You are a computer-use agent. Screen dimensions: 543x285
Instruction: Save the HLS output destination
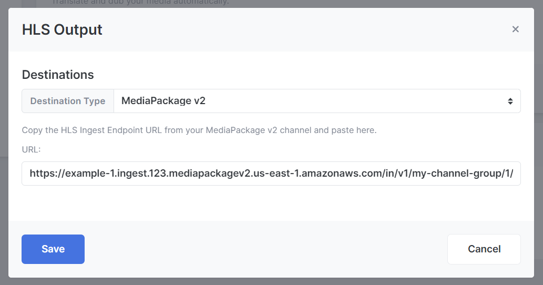pyautogui.click(x=53, y=249)
